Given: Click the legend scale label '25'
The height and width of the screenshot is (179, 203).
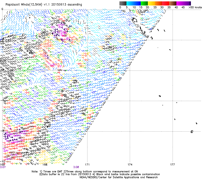Looking at the screenshot, I should pyautogui.click(x=155, y=7).
